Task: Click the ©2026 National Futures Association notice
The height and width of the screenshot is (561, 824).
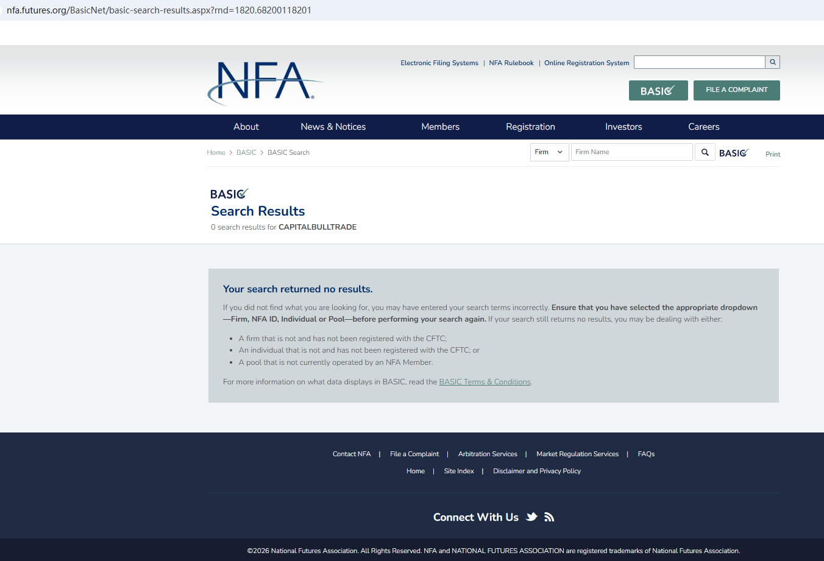Action: [x=494, y=551]
